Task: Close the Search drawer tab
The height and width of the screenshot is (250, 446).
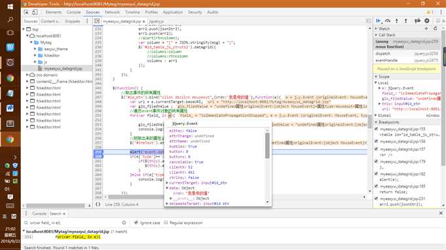Action: [64, 214]
